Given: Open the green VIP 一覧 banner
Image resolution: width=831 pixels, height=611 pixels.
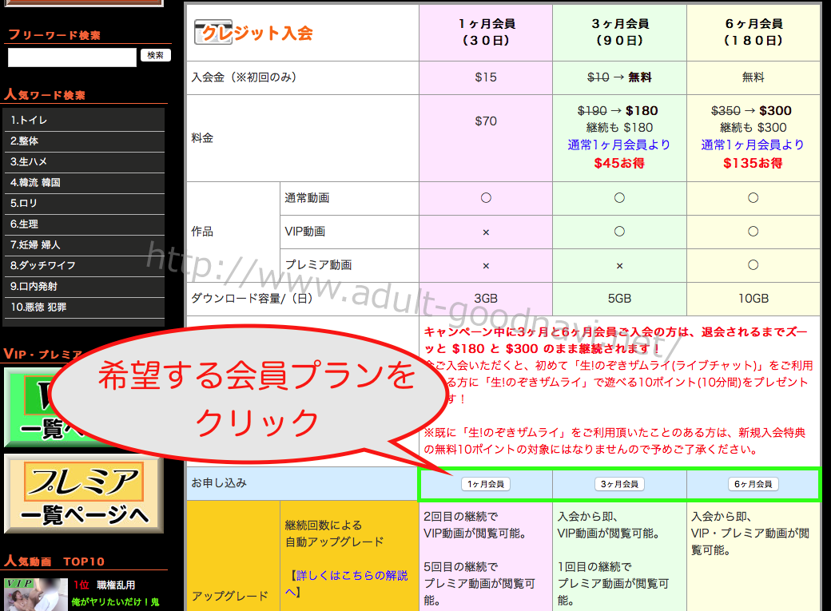Looking at the screenshot, I should coord(32,407).
